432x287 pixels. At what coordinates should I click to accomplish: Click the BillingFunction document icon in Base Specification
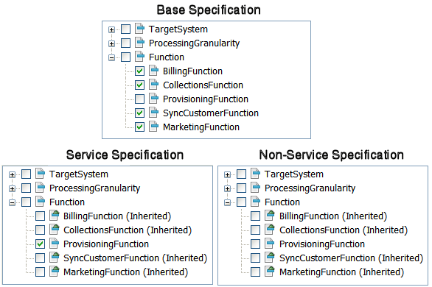click(x=154, y=71)
